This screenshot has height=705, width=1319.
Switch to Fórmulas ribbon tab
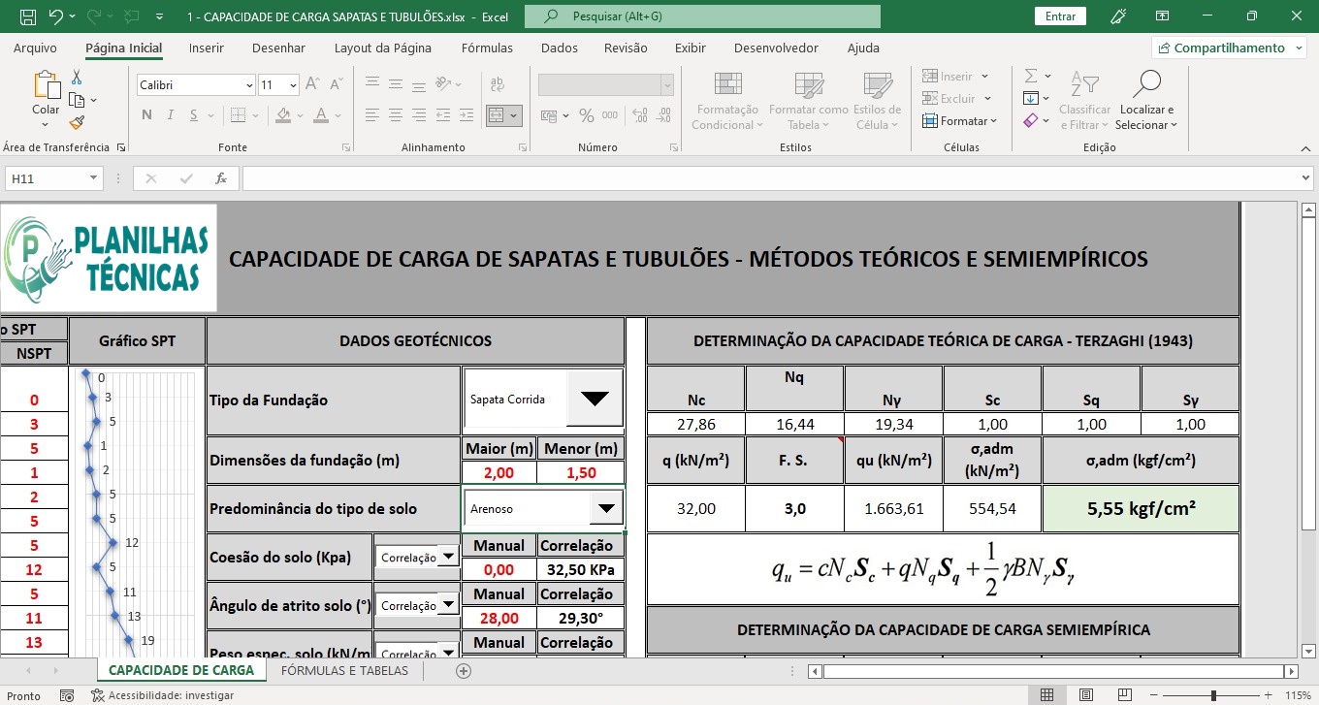[487, 48]
